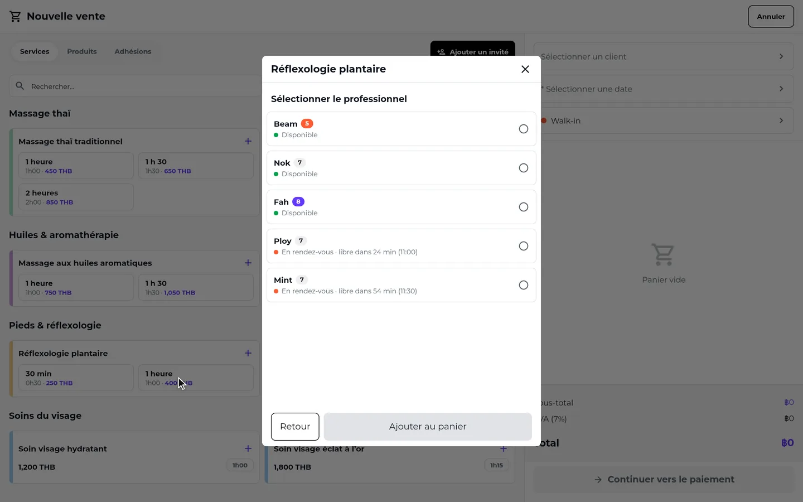Choose Réflexologie 1 heure option

[196, 378]
